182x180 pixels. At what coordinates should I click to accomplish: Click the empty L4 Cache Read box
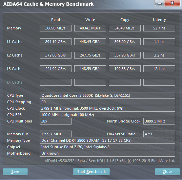pos(56,82)
